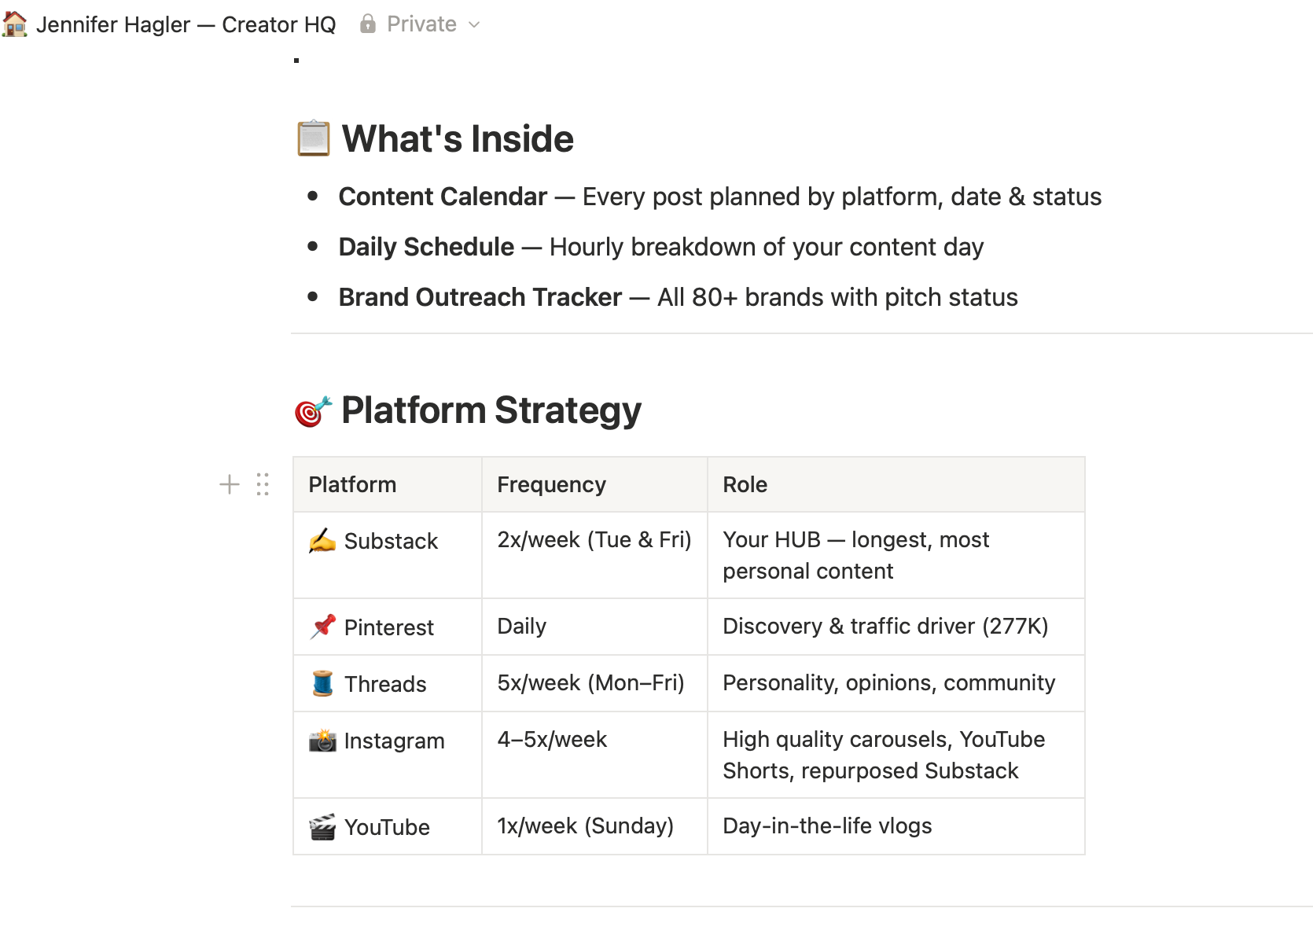The image size is (1313, 945).
Task: Click the plus icon to add block
Action: [x=229, y=484]
